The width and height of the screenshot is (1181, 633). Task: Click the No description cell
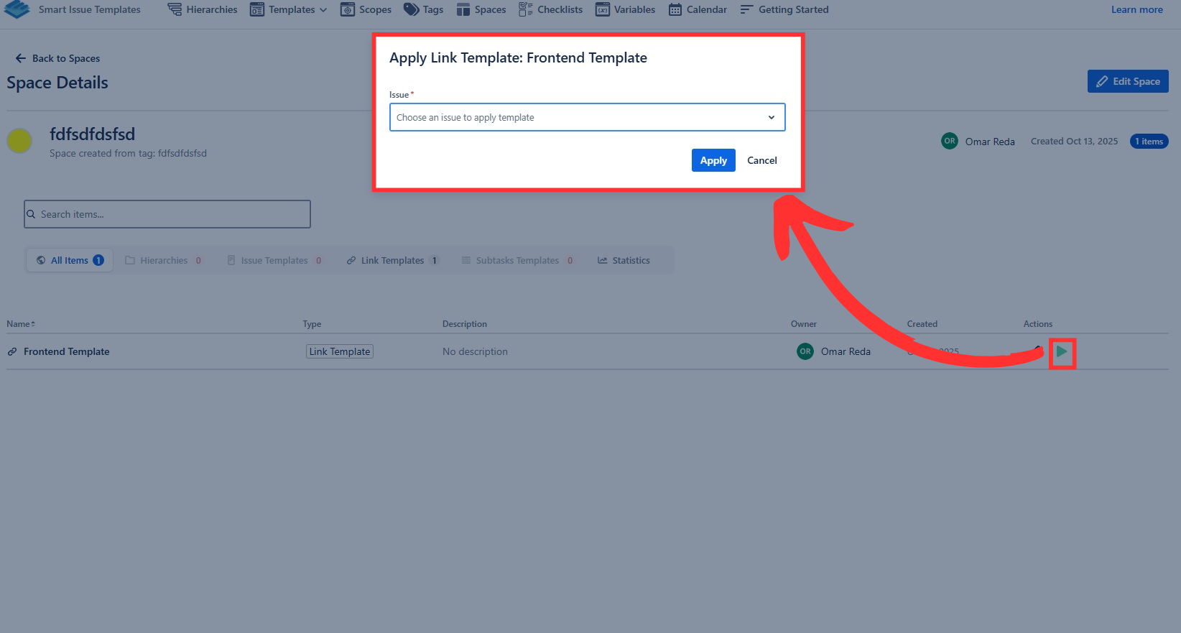click(475, 351)
